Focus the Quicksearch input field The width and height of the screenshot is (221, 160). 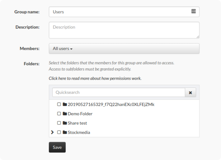[119, 93]
